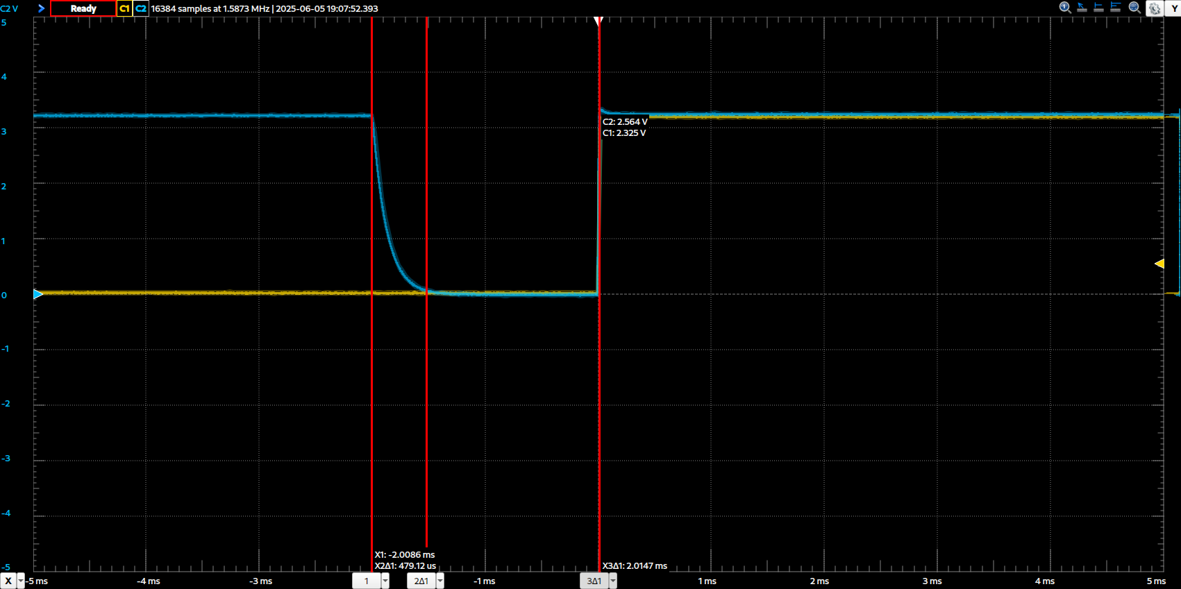Expand dropdown next to cursor 2Δ1
The height and width of the screenshot is (589, 1181).
pyautogui.click(x=440, y=581)
